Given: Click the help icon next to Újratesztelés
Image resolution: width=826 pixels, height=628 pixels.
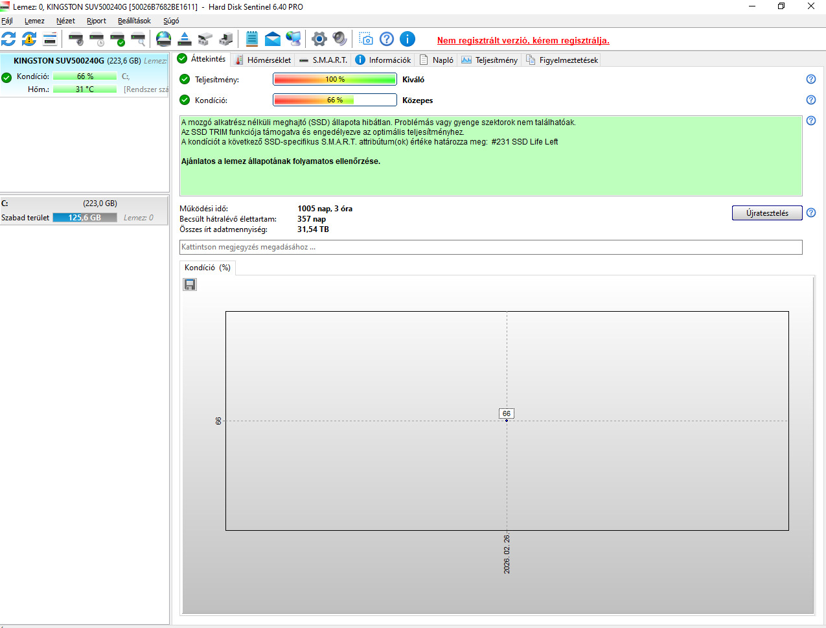Looking at the screenshot, I should [811, 213].
